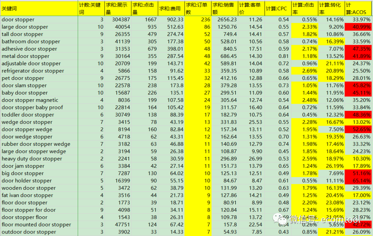373x236 pixels.
Task: Select the 'wedge door stopper' cell
Action: pos(39,122)
